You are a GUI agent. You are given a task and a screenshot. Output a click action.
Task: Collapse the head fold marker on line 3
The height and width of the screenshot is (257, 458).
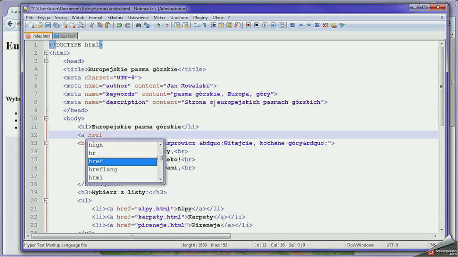(46, 61)
